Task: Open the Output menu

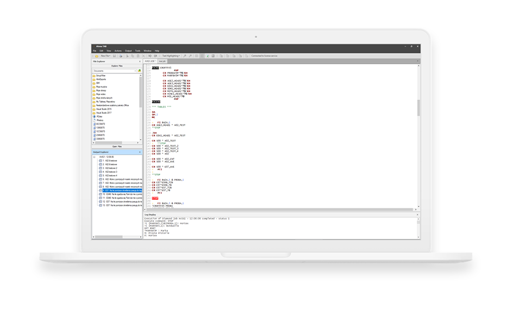Action: [128, 51]
